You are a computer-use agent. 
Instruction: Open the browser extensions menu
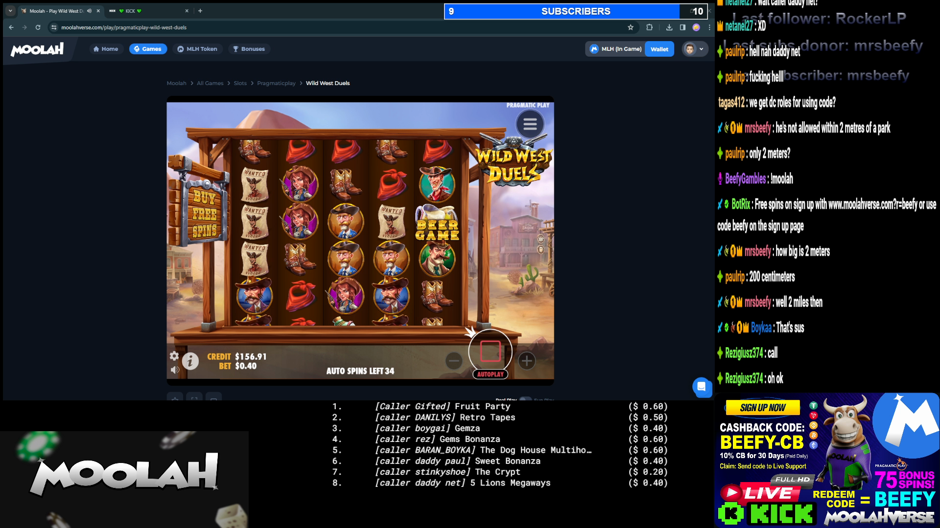coord(650,27)
